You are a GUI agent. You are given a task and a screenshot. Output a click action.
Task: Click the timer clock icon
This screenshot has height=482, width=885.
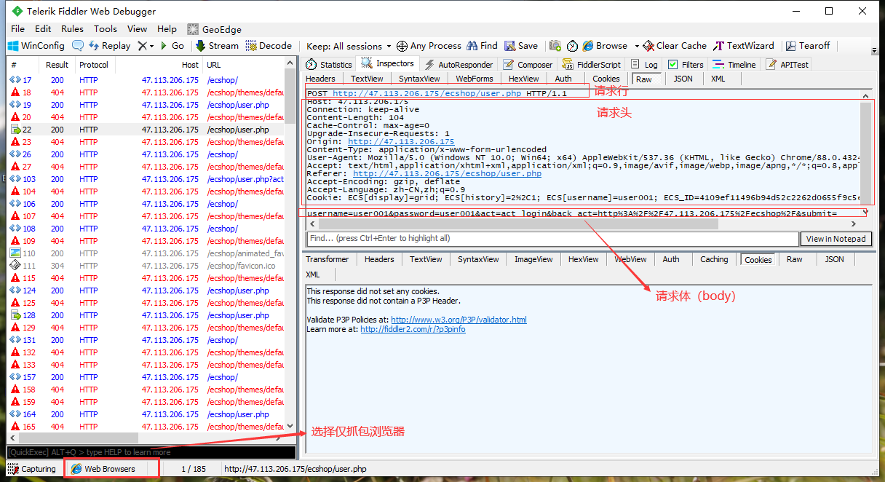[x=572, y=46]
